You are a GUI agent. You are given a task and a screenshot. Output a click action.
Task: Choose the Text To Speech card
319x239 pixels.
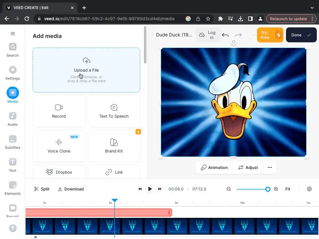tap(114, 111)
